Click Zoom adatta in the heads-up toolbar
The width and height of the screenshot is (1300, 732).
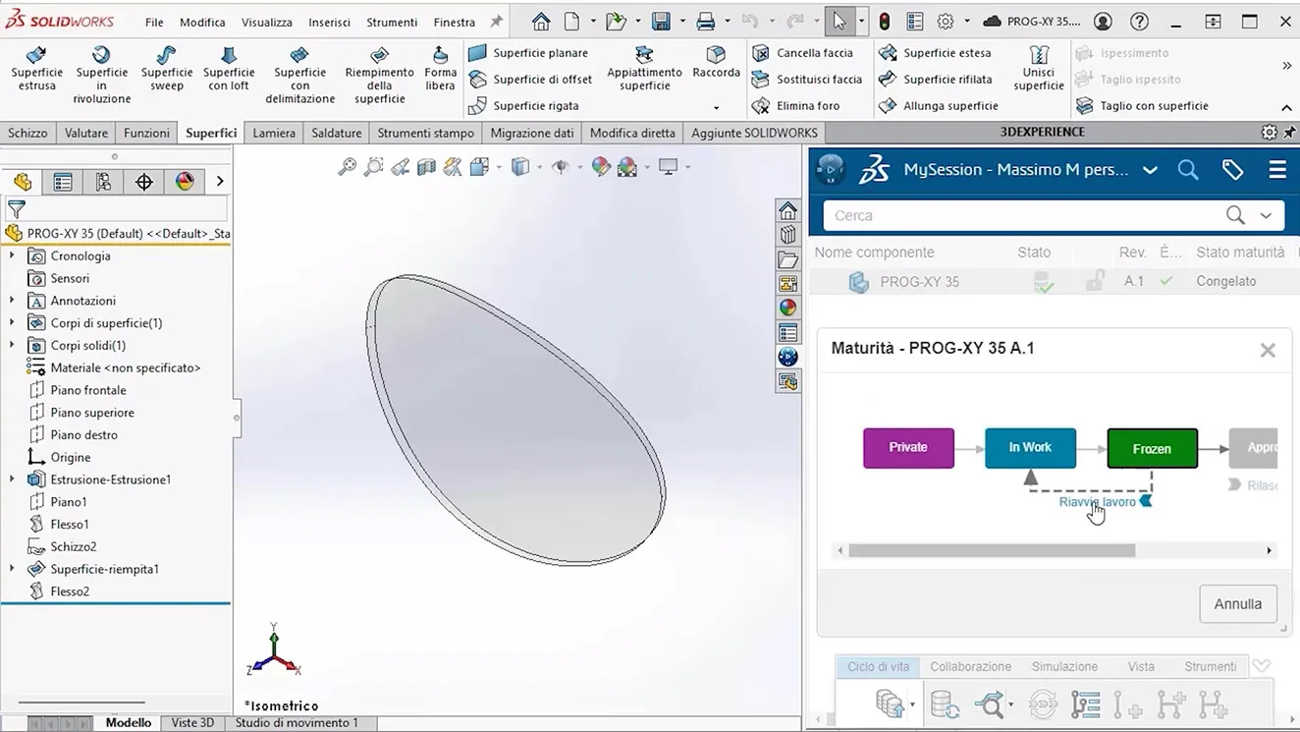pos(346,166)
